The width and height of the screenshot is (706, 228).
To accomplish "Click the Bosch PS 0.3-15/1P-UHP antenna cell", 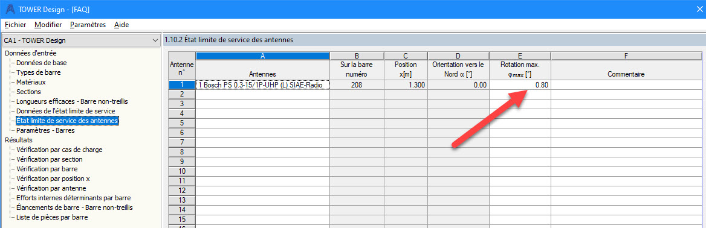I will pos(262,84).
